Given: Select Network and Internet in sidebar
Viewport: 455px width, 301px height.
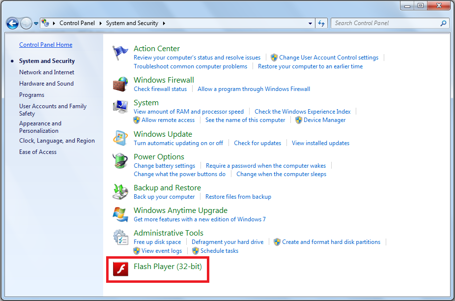Looking at the screenshot, I should (47, 72).
